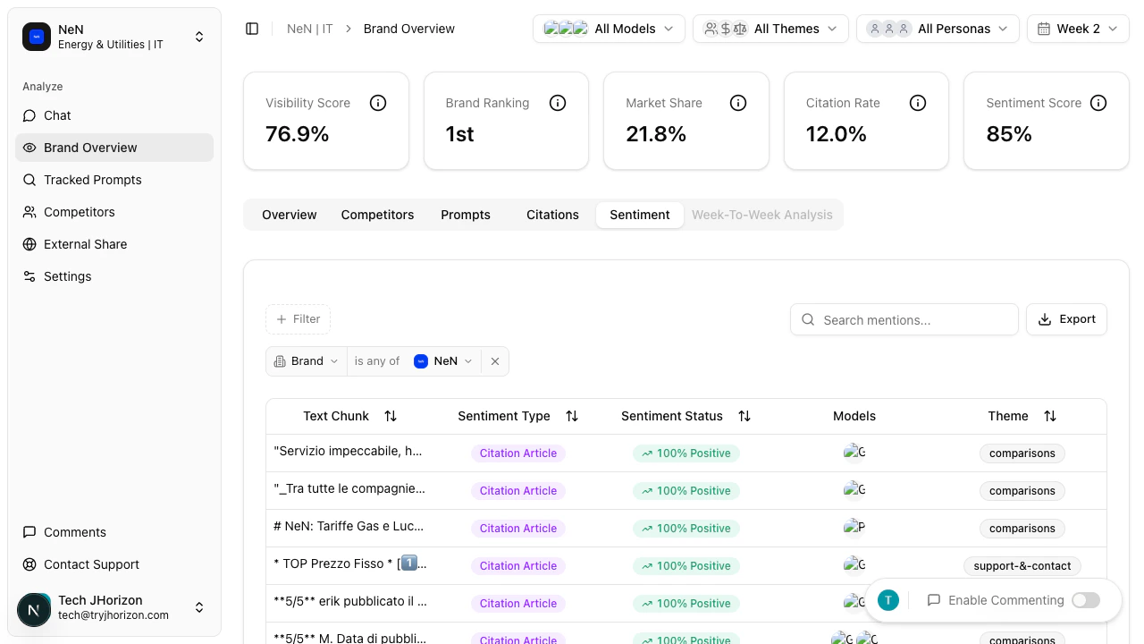Viewport: 1144px width, 644px height.
Task: Remove the NeN brand filter
Action: (495, 361)
